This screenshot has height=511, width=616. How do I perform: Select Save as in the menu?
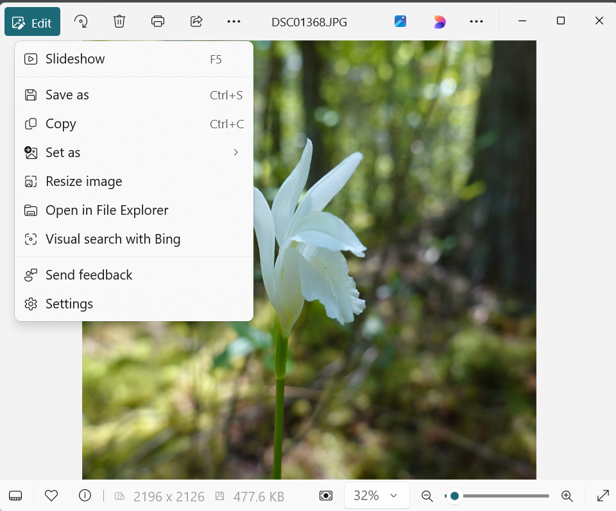click(x=67, y=95)
